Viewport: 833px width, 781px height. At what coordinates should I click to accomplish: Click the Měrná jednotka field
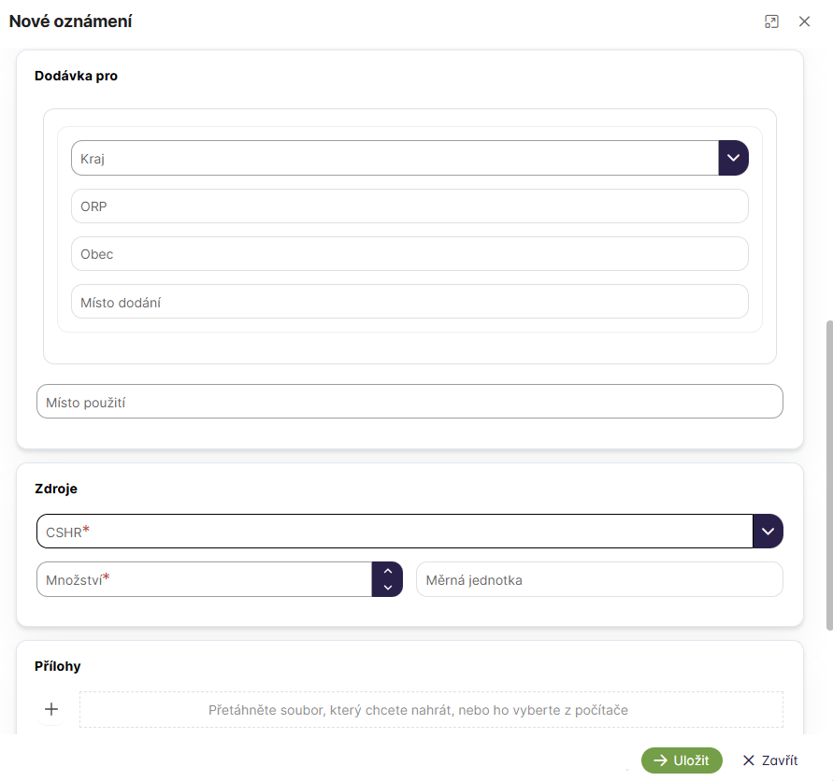pos(598,579)
